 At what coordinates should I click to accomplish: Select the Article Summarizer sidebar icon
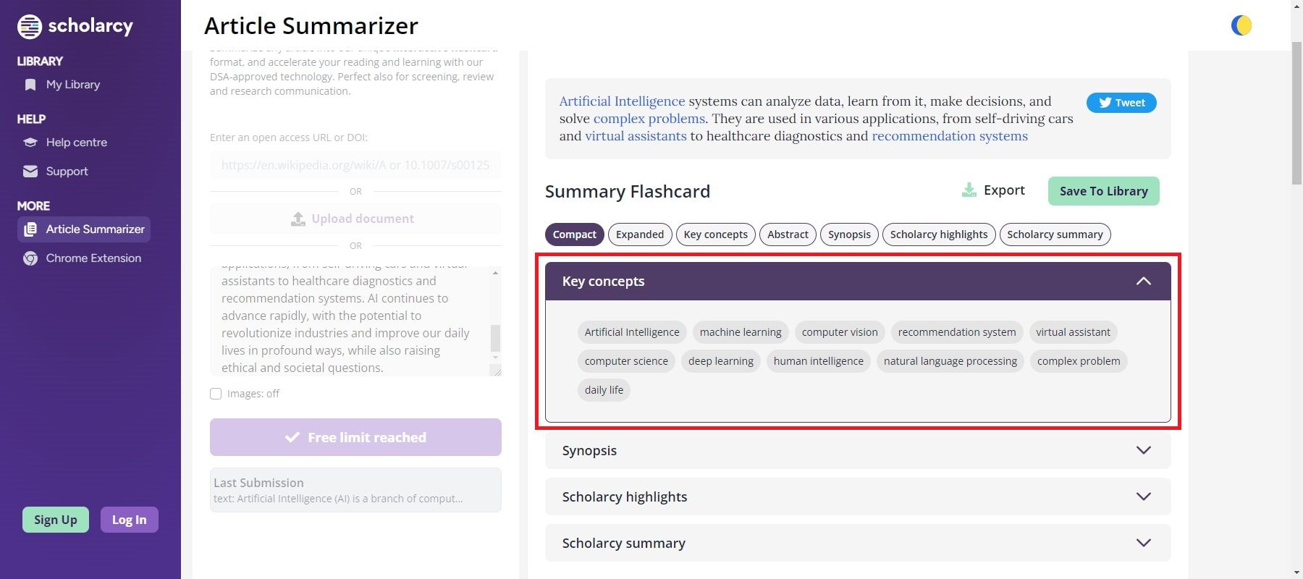[30, 229]
